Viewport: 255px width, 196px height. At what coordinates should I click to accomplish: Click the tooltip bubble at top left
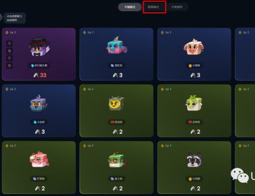coord(14,18)
